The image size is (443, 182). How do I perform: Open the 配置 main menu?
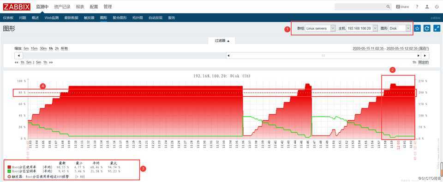[x=94, y=7]
